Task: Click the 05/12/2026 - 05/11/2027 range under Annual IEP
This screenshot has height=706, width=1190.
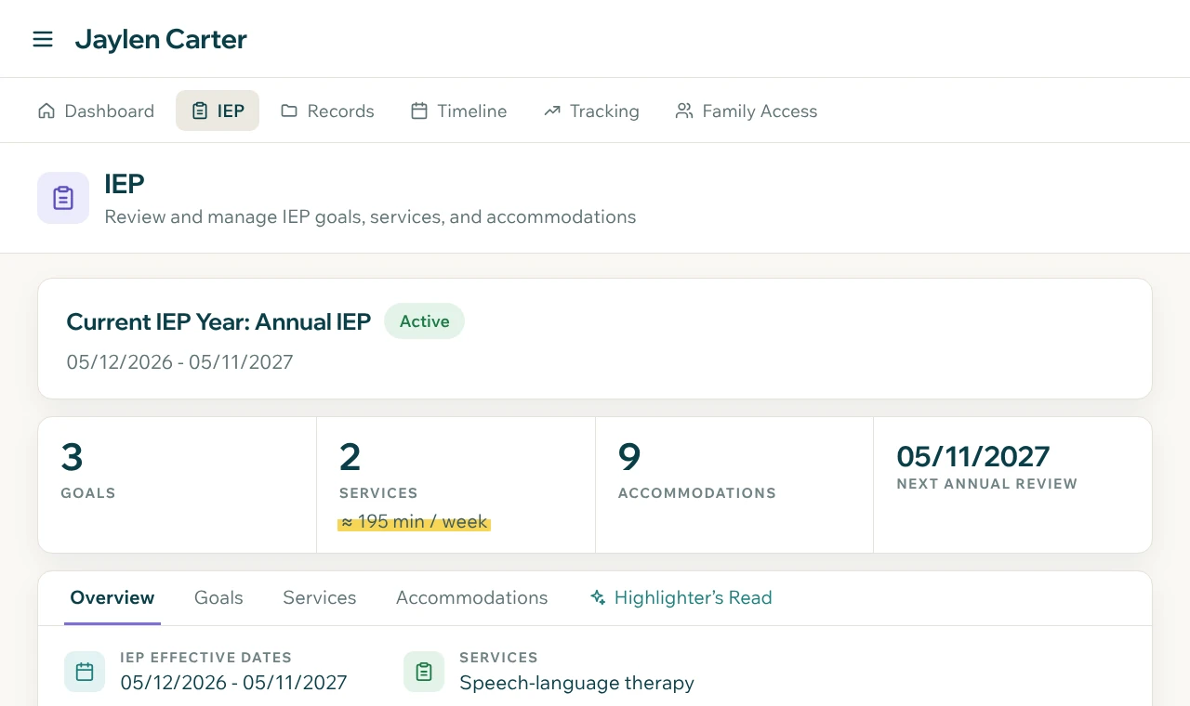Action: point(179,362)
